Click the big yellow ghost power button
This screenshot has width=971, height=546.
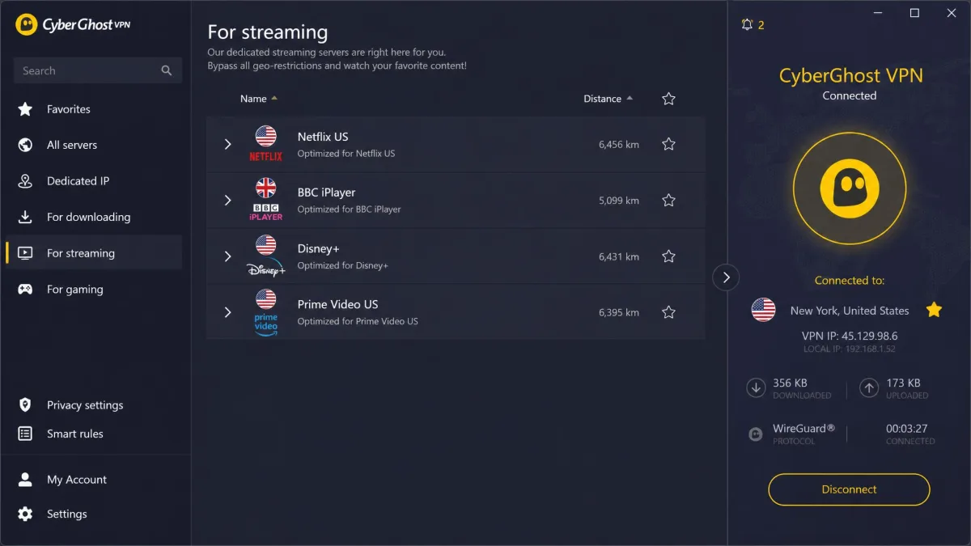point(849,187)
